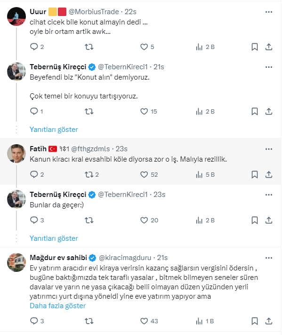The height and width of the screenshot is (335, 287).
Task: Retweet Fatih's tweet about kanun kiracı
Action: pos(88,174)
